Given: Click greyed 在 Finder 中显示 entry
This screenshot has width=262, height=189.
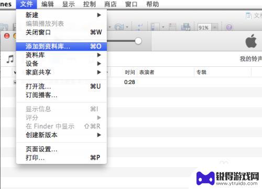Looking at the screenshot, I should point(61,126).
